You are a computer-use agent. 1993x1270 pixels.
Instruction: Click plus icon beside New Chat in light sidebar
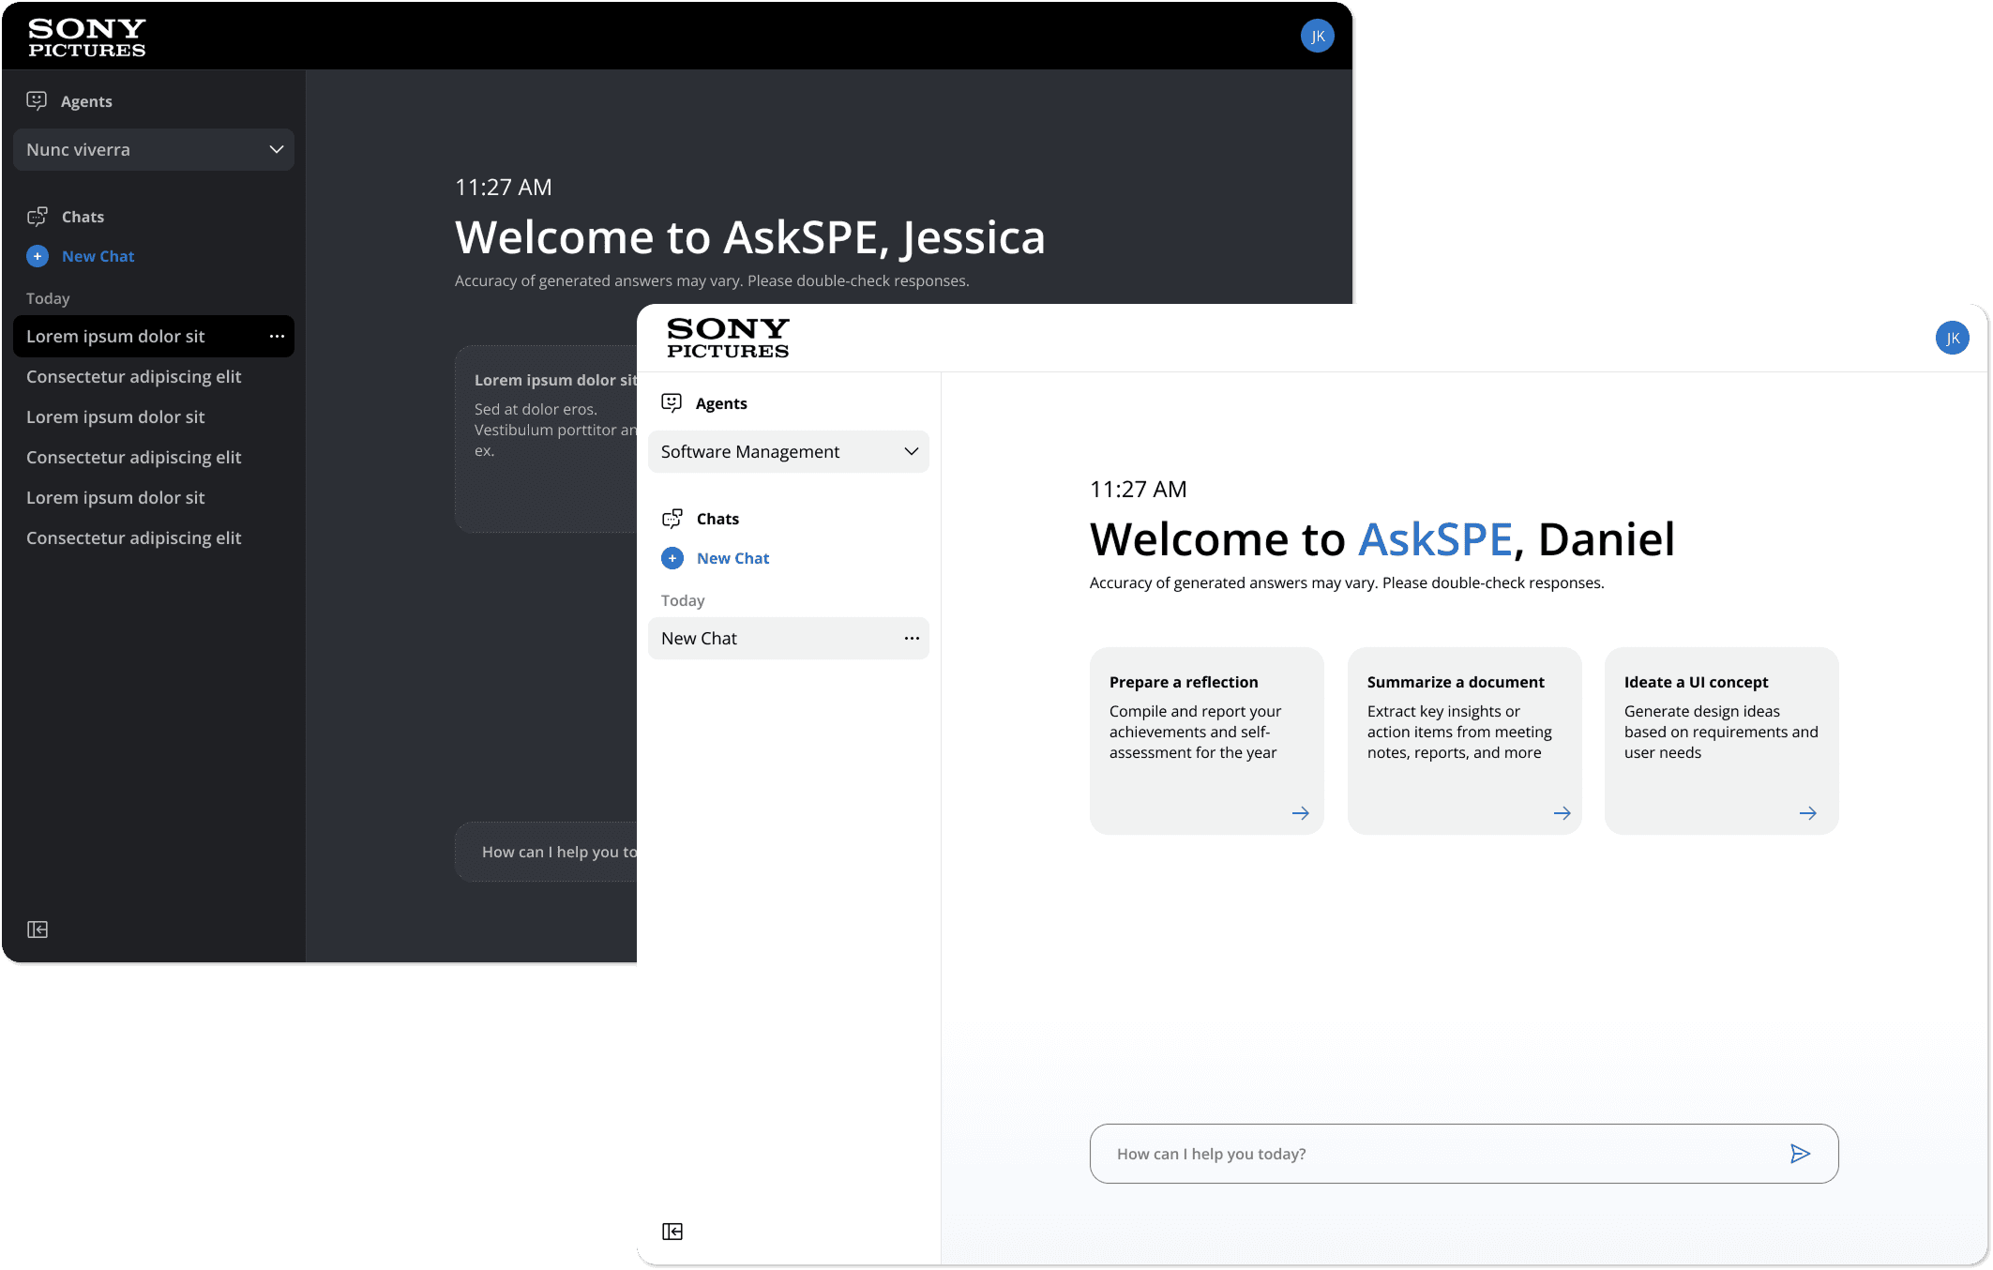pos(672,558)
